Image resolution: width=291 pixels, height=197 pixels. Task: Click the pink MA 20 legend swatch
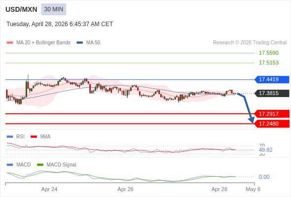(10, 43)
